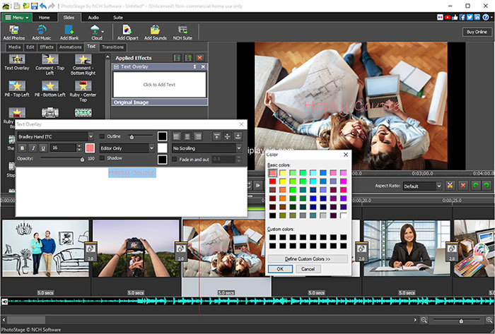Align text to the right
This screenshot has height=334, width=495.
click(x=198, y=136)
